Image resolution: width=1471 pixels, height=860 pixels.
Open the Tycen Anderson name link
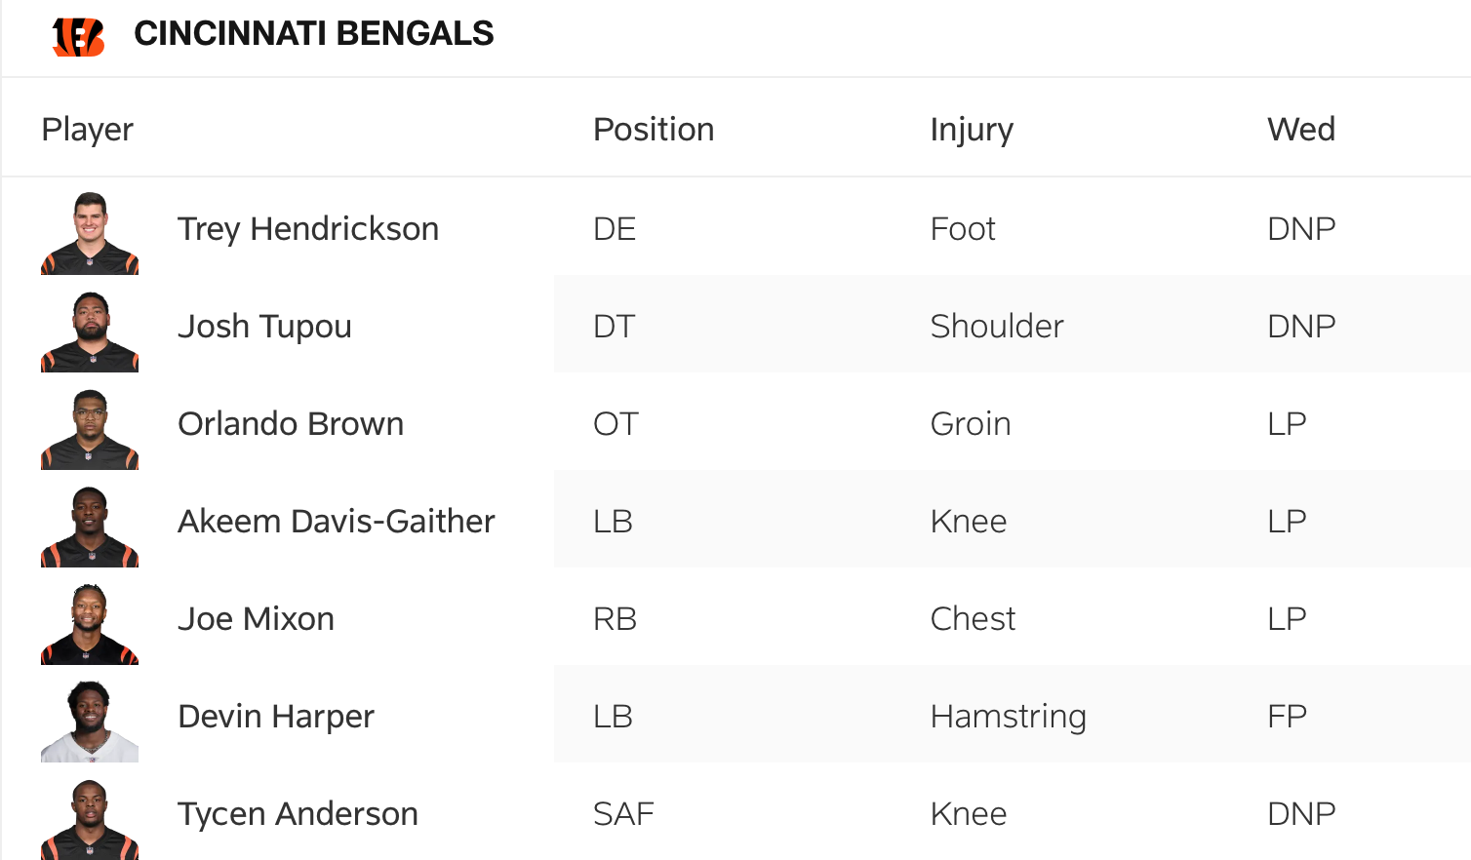coord(298,814)
